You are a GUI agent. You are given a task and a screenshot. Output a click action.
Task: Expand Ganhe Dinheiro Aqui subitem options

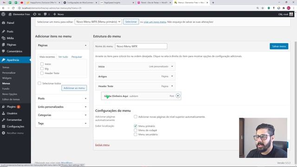coord(178,96)
